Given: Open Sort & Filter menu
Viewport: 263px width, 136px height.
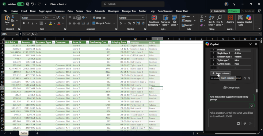Looking at the screenshot, I should pyautogui.click(x=211, y=20).
